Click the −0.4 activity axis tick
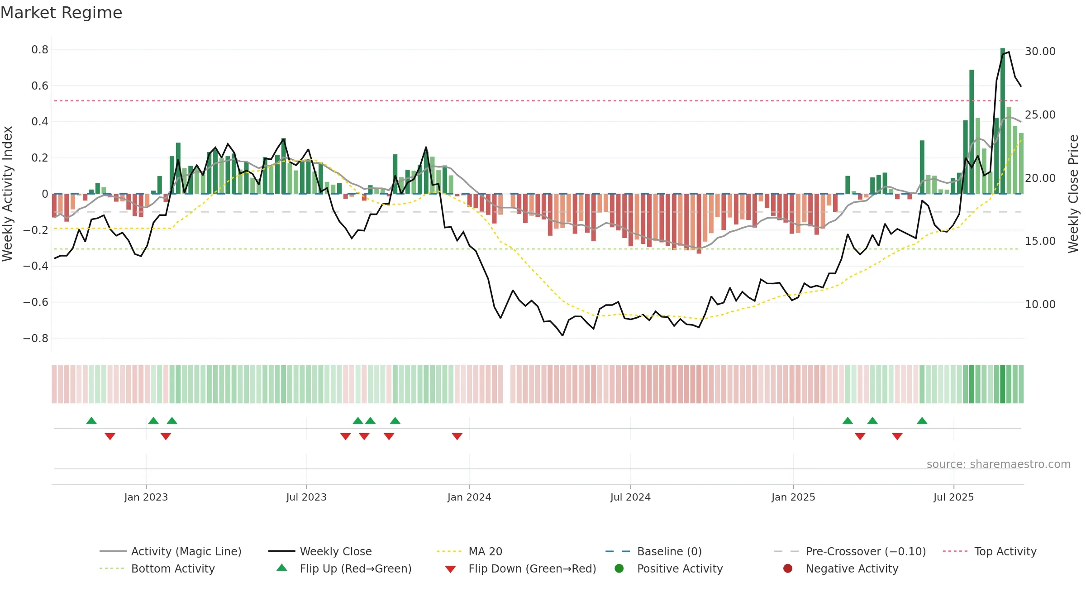The image size is (1086, 611). (36, 266)
